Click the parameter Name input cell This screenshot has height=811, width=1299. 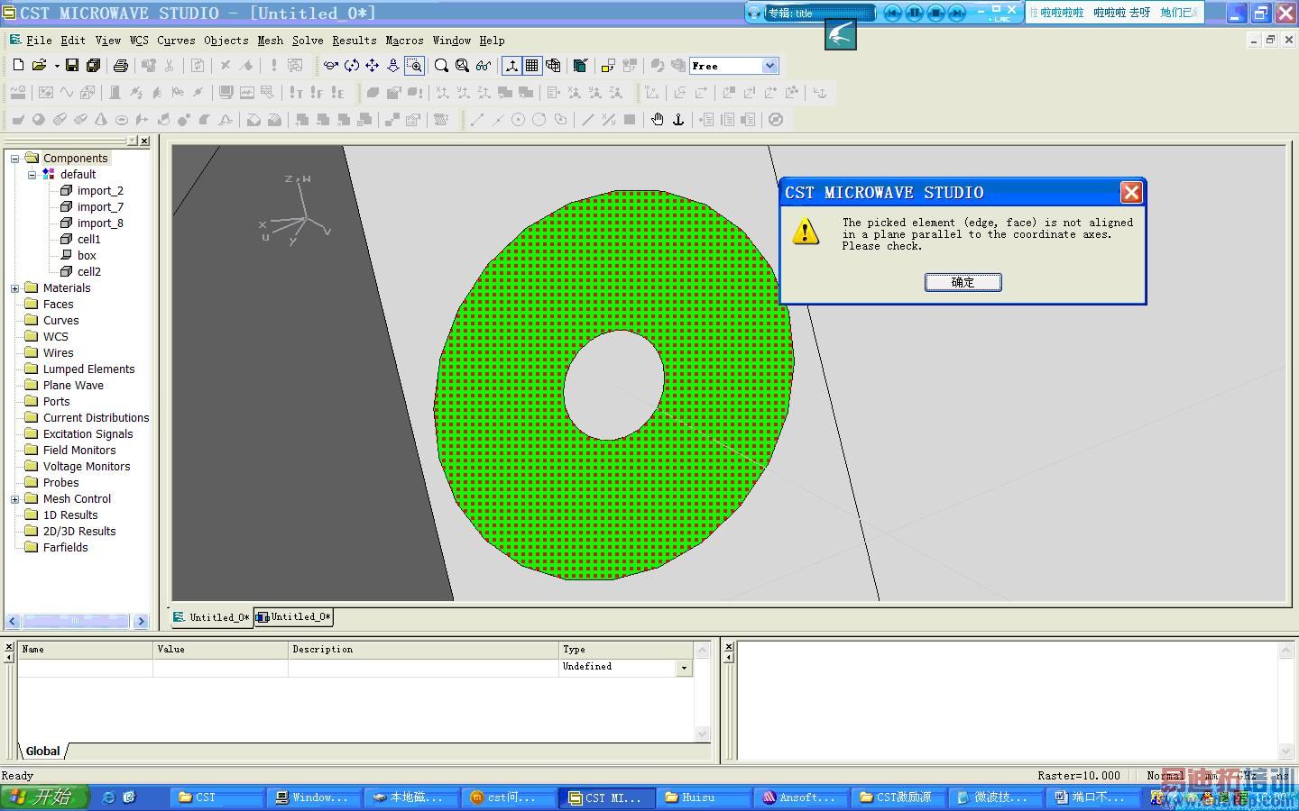click(85, 668)
